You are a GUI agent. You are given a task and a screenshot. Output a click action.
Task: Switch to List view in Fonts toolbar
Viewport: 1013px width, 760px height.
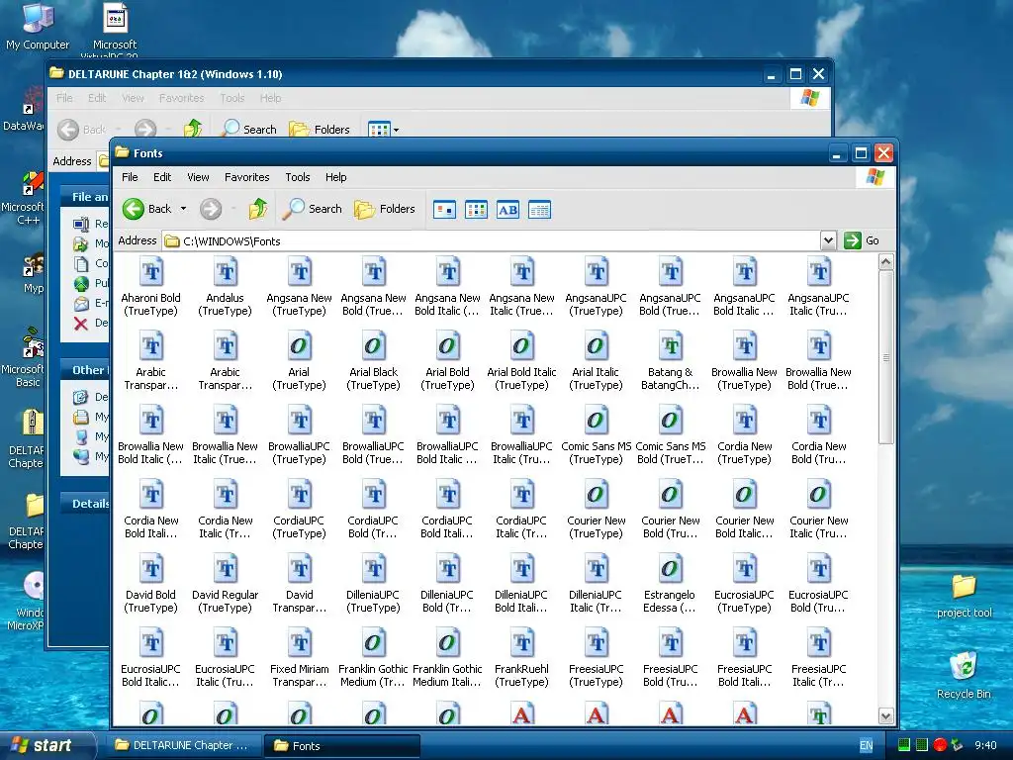click(476, 210)
